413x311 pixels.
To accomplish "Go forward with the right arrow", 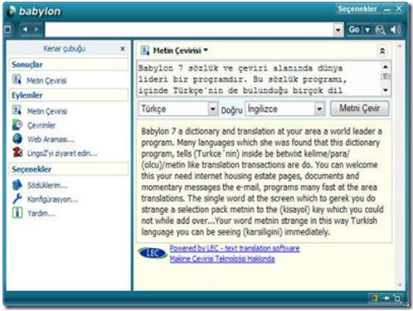I will click(36, 29).
